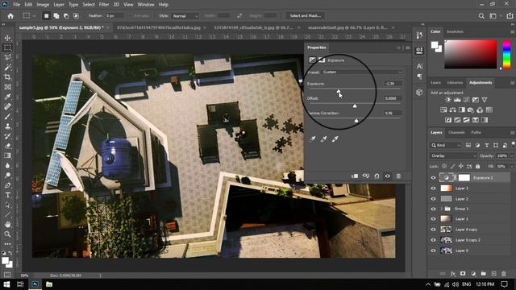This screenshot has height=290, width=516.
Task: Click the rainbow hue strip in Color panel
Action: click(506, 54)
